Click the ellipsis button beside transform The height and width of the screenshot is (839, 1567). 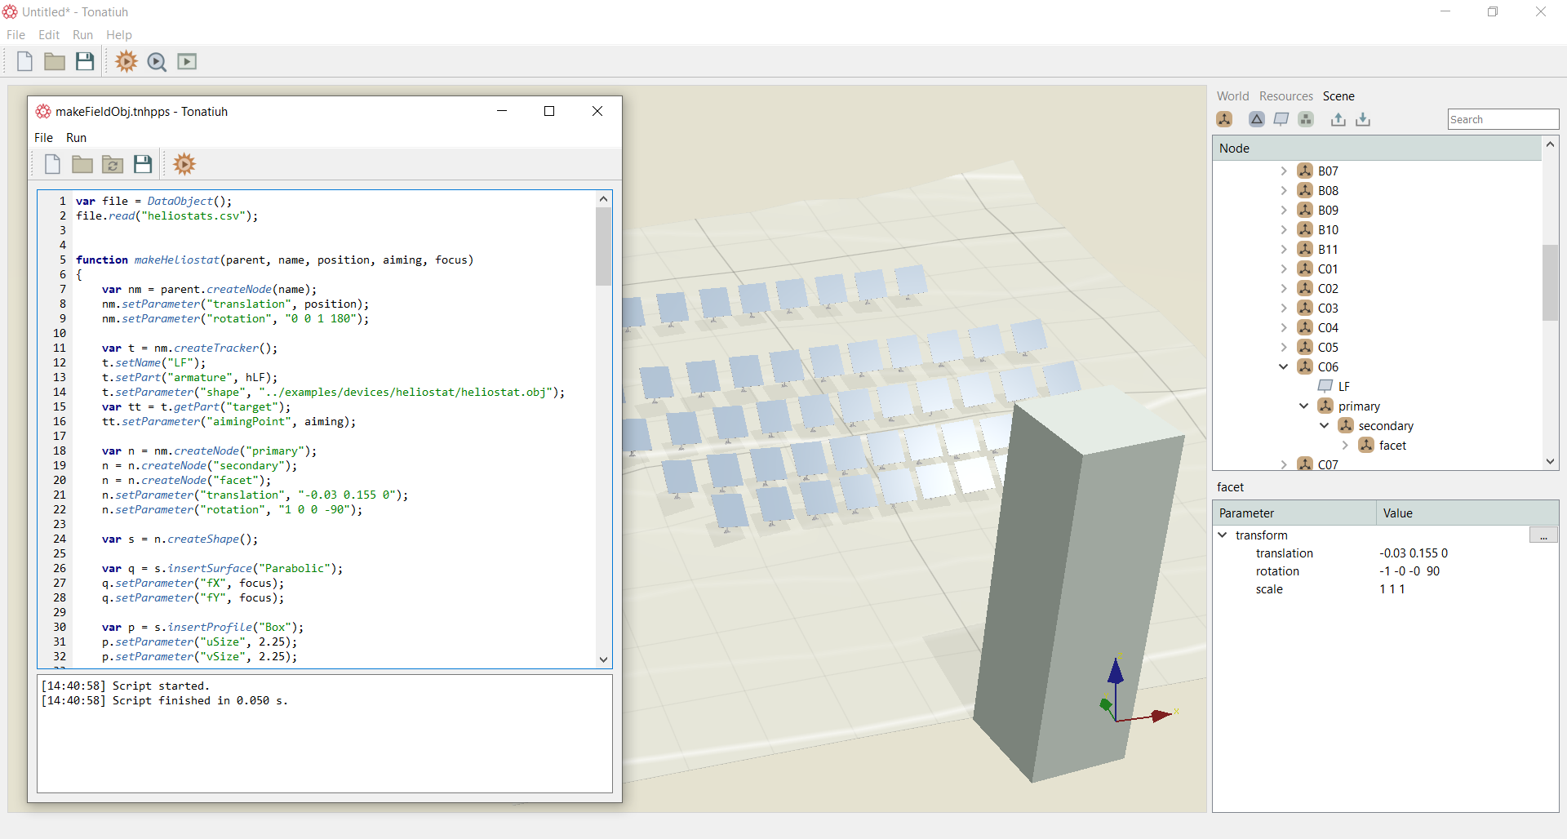coord(1543,535)
